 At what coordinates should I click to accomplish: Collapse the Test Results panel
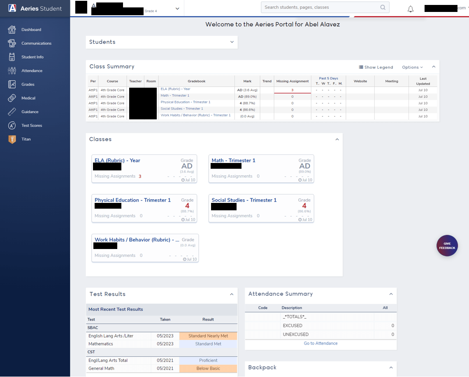232,294
